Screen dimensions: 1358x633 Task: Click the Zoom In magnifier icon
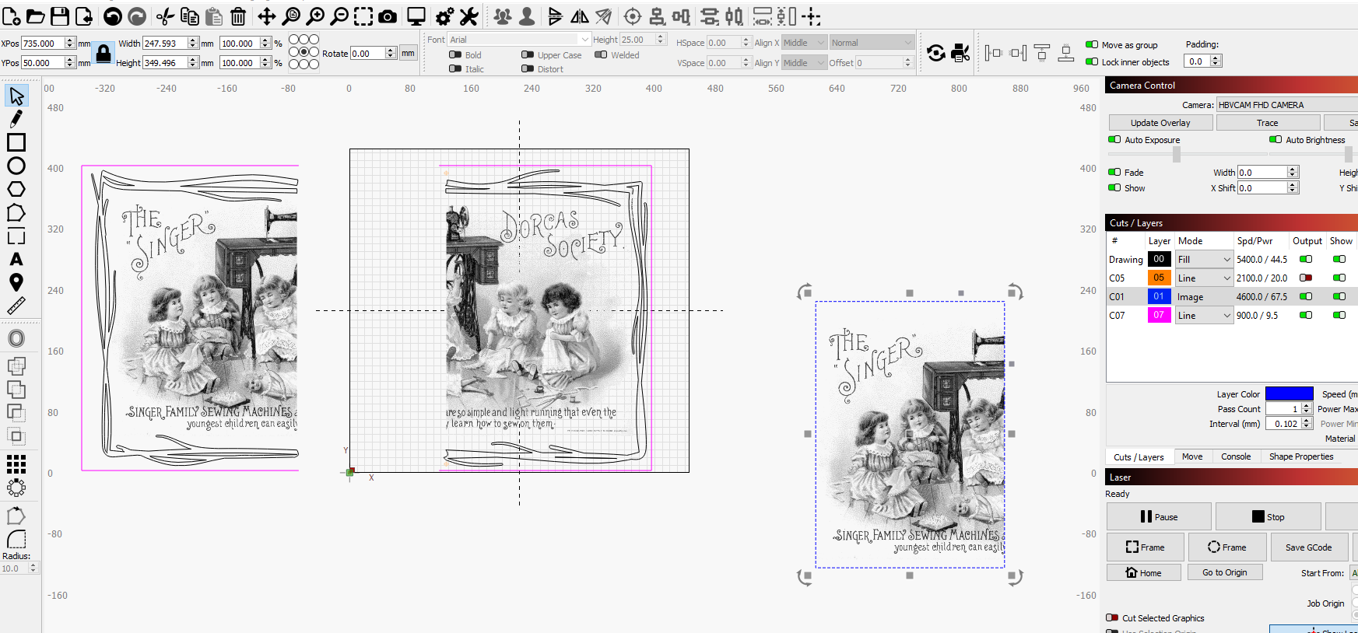315,16
